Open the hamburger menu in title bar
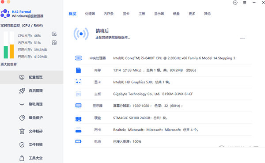This screenshot has height=163, width=265. (x=245, y=3)
